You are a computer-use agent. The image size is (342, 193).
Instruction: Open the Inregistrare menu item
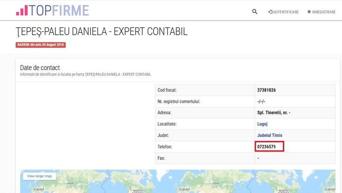[x=321, y=12]
